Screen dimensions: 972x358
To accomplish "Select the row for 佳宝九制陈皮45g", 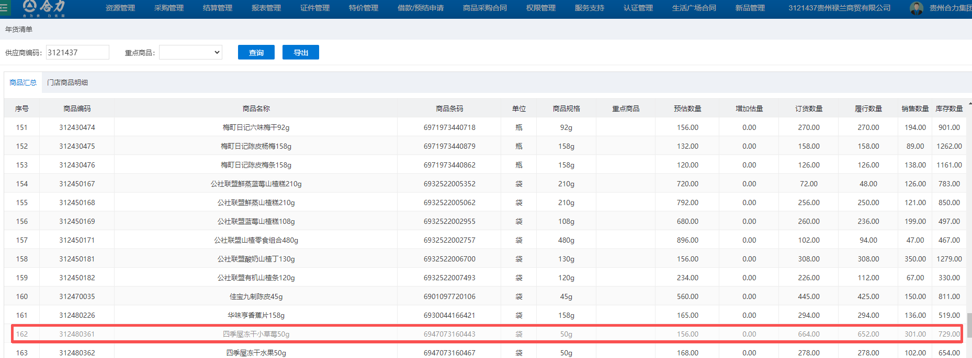I will tap(256, 296).
